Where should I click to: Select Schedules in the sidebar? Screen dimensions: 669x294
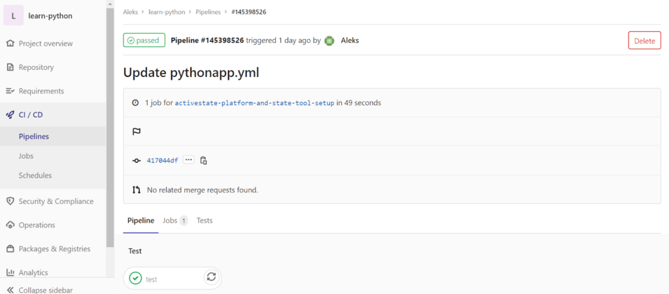35,175
